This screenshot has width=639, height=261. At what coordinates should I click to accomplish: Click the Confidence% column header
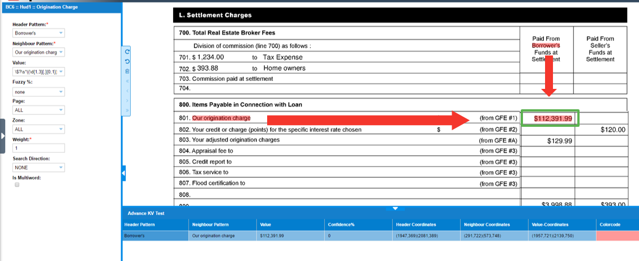[359, 225]
